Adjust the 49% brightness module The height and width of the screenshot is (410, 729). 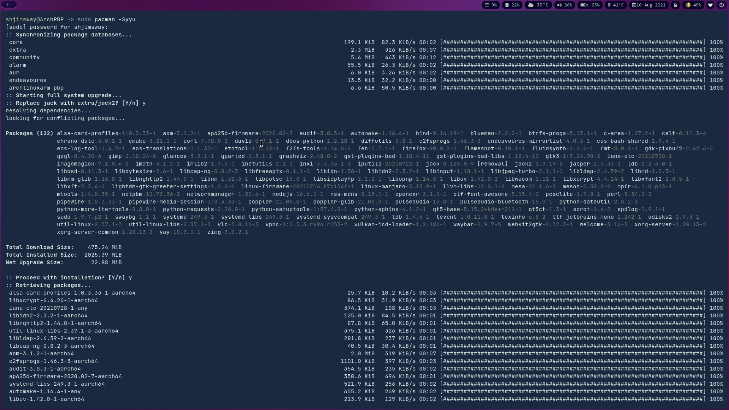click(x=693, y=5)
